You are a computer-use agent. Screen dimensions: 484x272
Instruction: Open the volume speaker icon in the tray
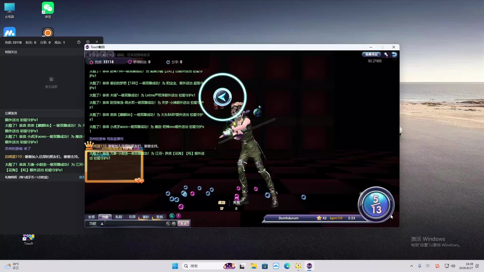click(x=453, y=266)
